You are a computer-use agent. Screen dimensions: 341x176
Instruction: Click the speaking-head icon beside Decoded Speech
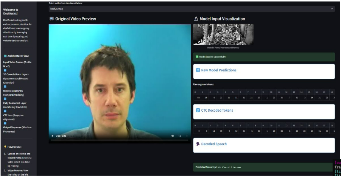pyautogui.click(x=198, y=144)
